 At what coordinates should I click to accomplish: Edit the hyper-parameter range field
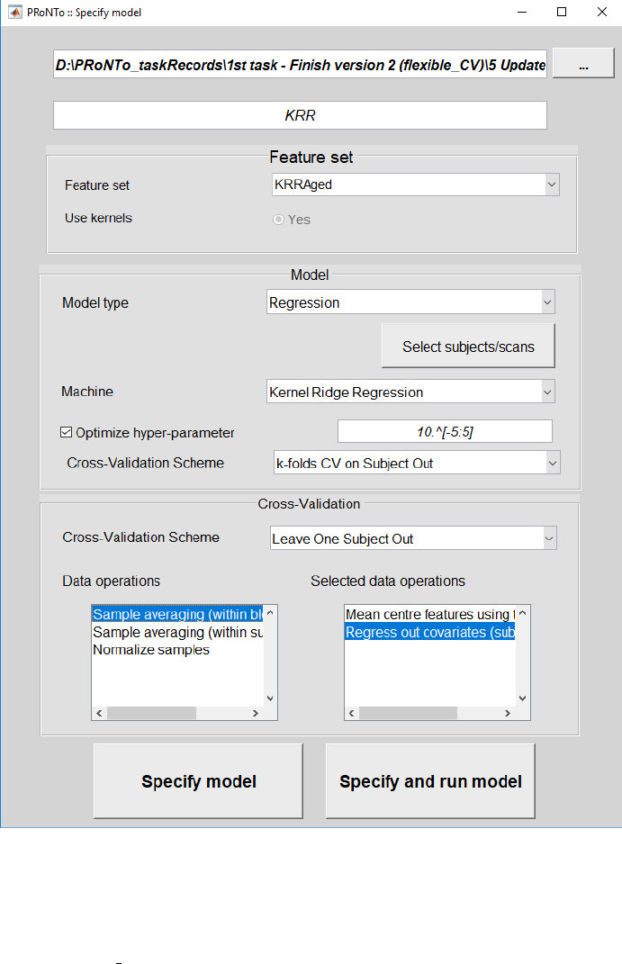coord(445,432)
